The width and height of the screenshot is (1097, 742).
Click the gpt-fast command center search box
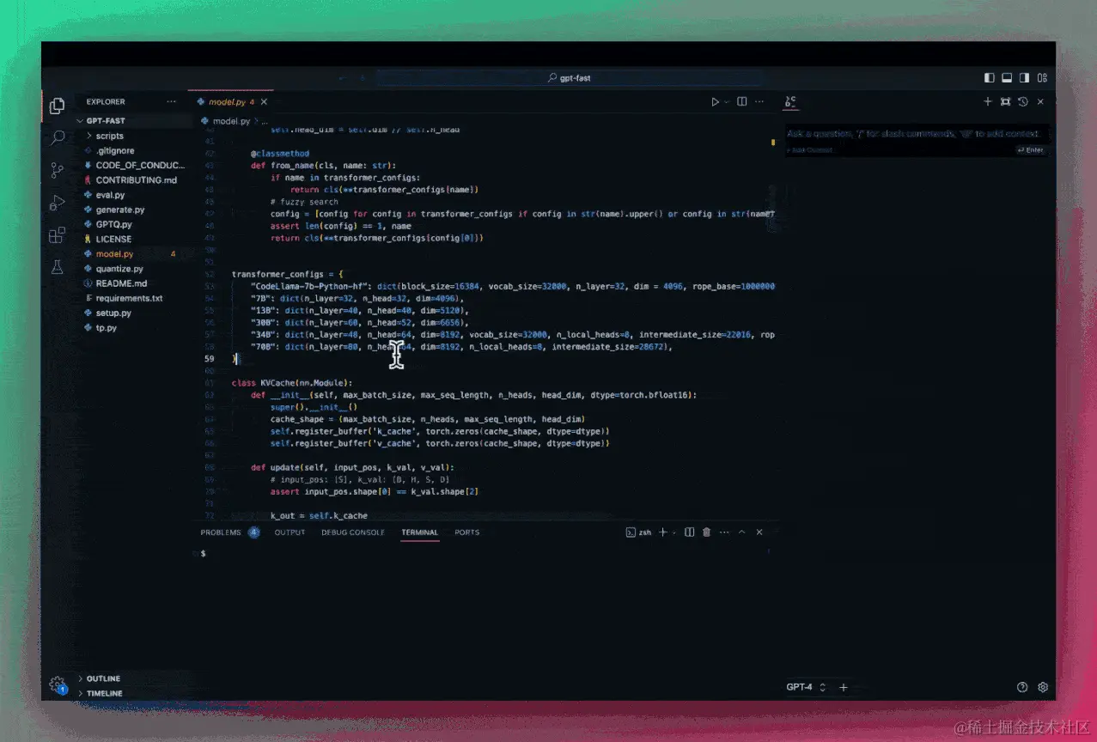(568, 77)
